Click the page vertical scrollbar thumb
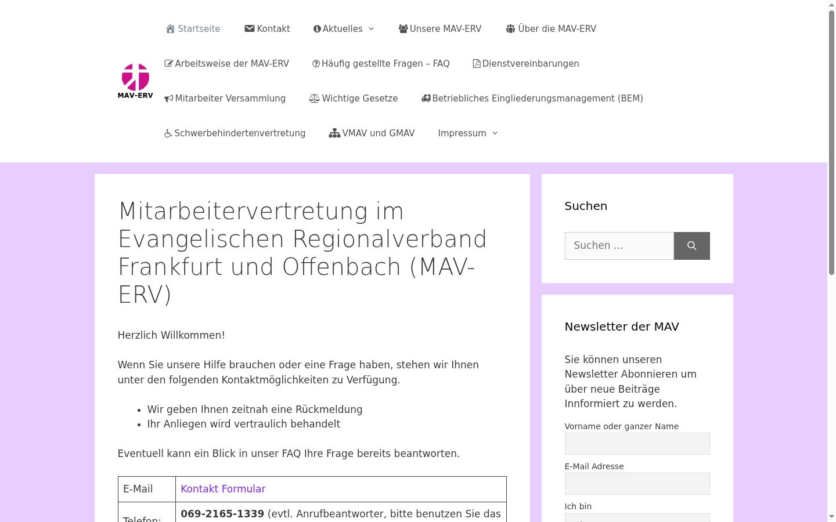This screenshot has width=836, height=522. click(831, 142)
